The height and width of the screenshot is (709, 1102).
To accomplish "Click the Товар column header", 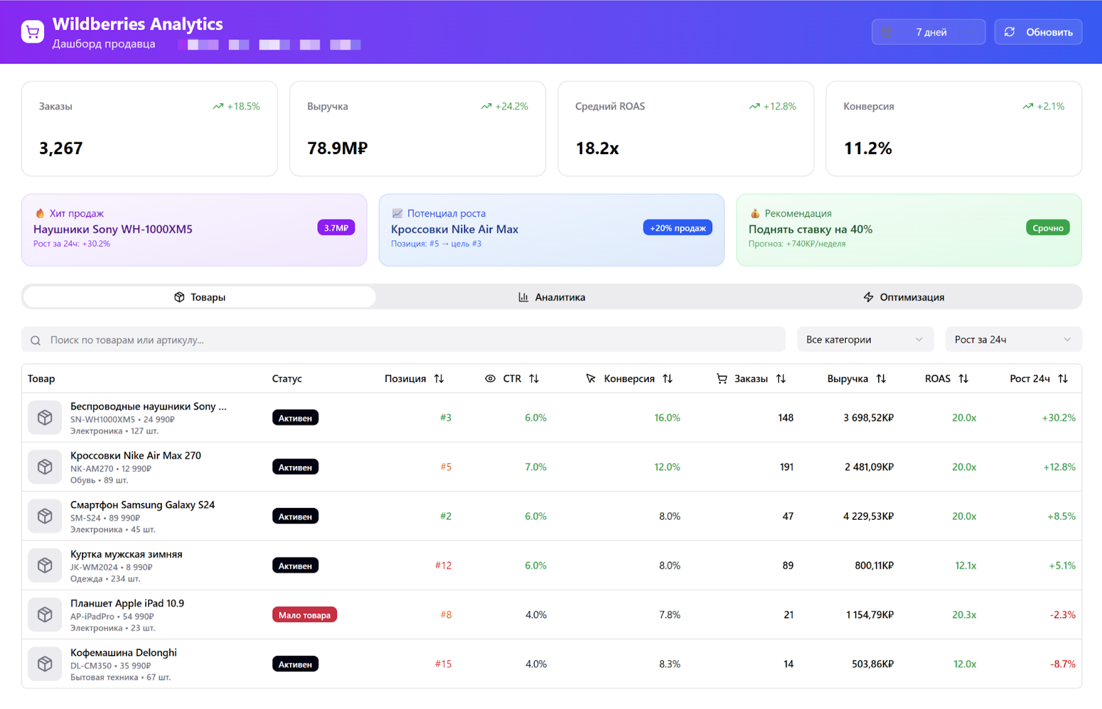I will click(41, 379).
